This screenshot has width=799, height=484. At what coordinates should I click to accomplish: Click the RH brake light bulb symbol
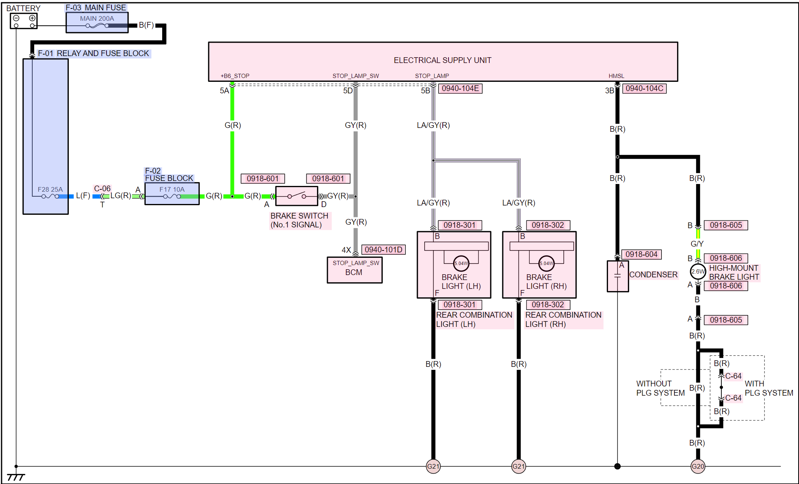[546, 263]
